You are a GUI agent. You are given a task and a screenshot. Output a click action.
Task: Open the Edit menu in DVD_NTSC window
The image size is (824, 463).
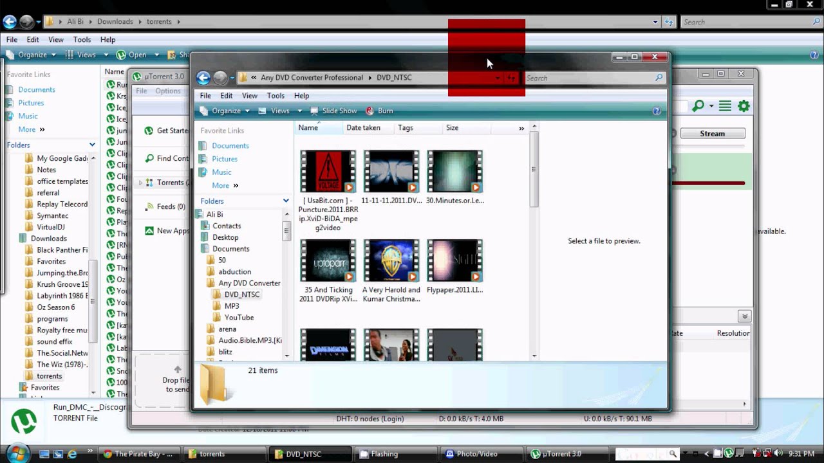click(227, 96)
